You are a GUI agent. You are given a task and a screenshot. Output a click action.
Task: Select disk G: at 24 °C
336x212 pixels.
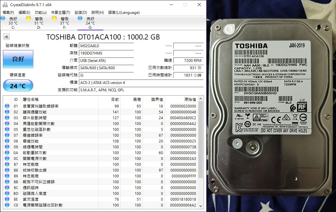90,23
